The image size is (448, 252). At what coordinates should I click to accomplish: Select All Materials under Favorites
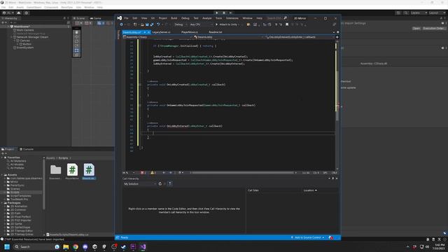coord(18,161)
